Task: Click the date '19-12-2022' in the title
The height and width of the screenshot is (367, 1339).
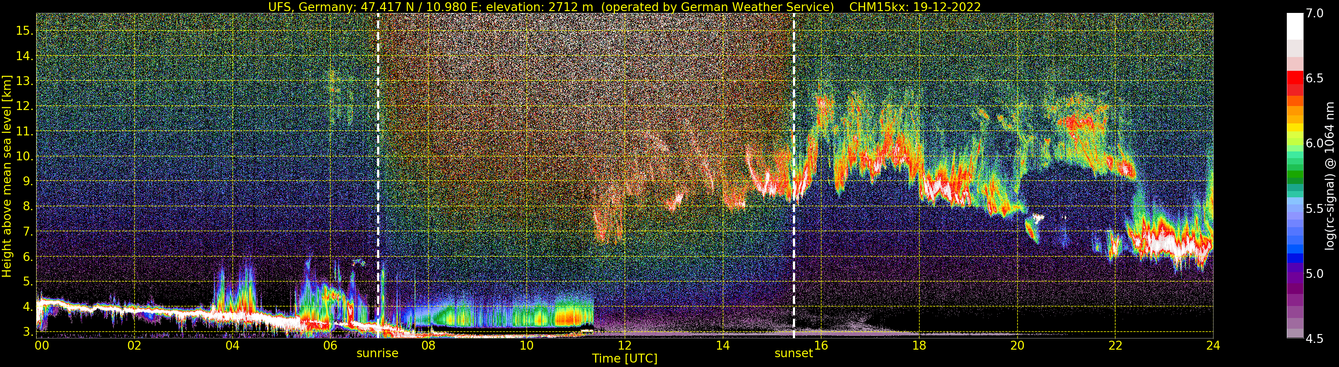Action: 947,7
